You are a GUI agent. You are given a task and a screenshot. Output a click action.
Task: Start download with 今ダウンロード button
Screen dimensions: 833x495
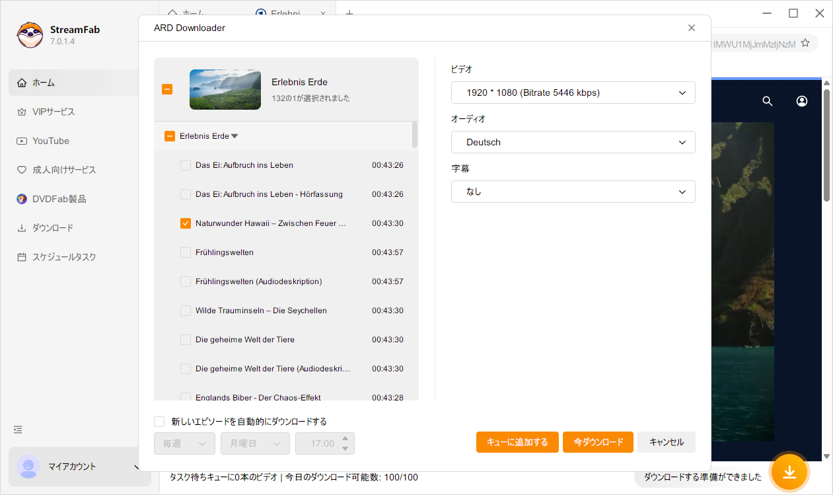598,442
